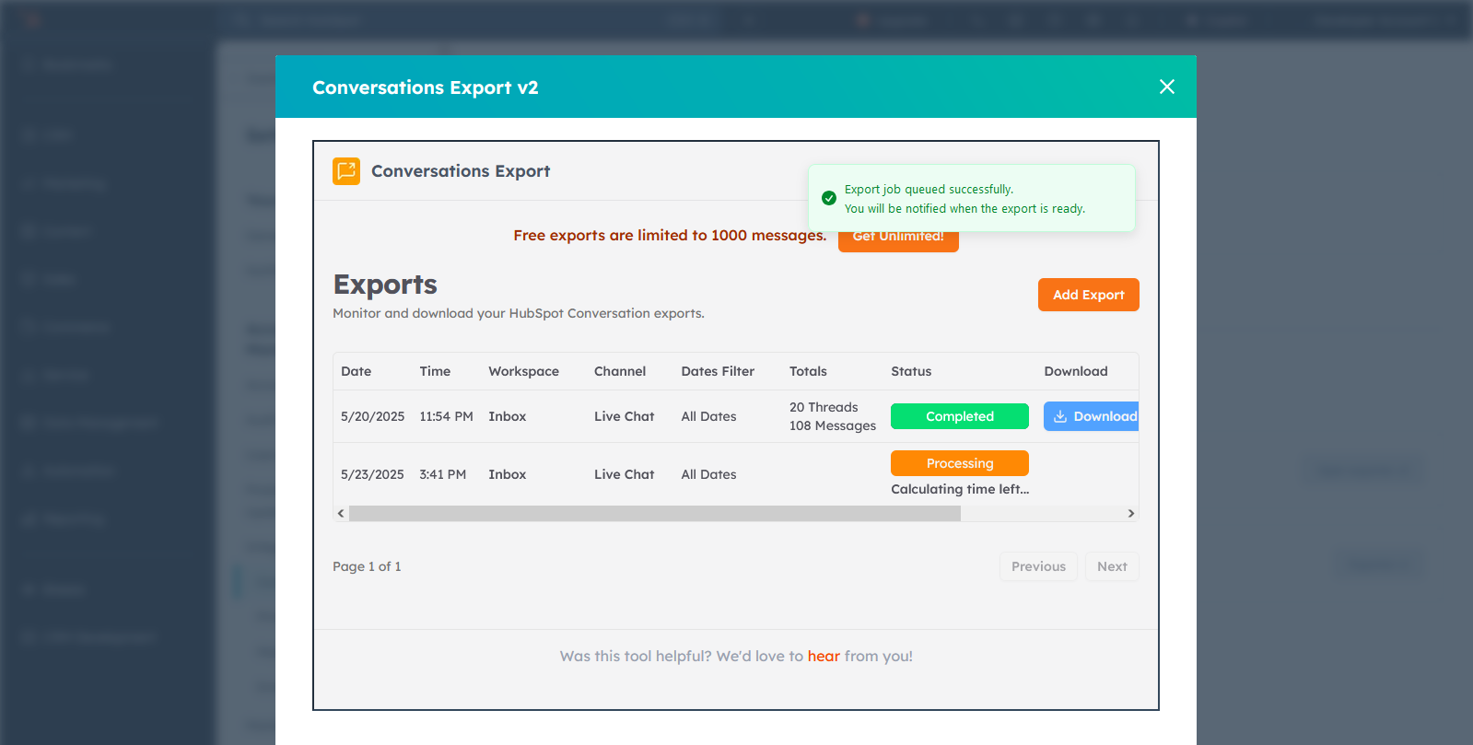
Task: Click the Time column header
Action: coord(435,371)
